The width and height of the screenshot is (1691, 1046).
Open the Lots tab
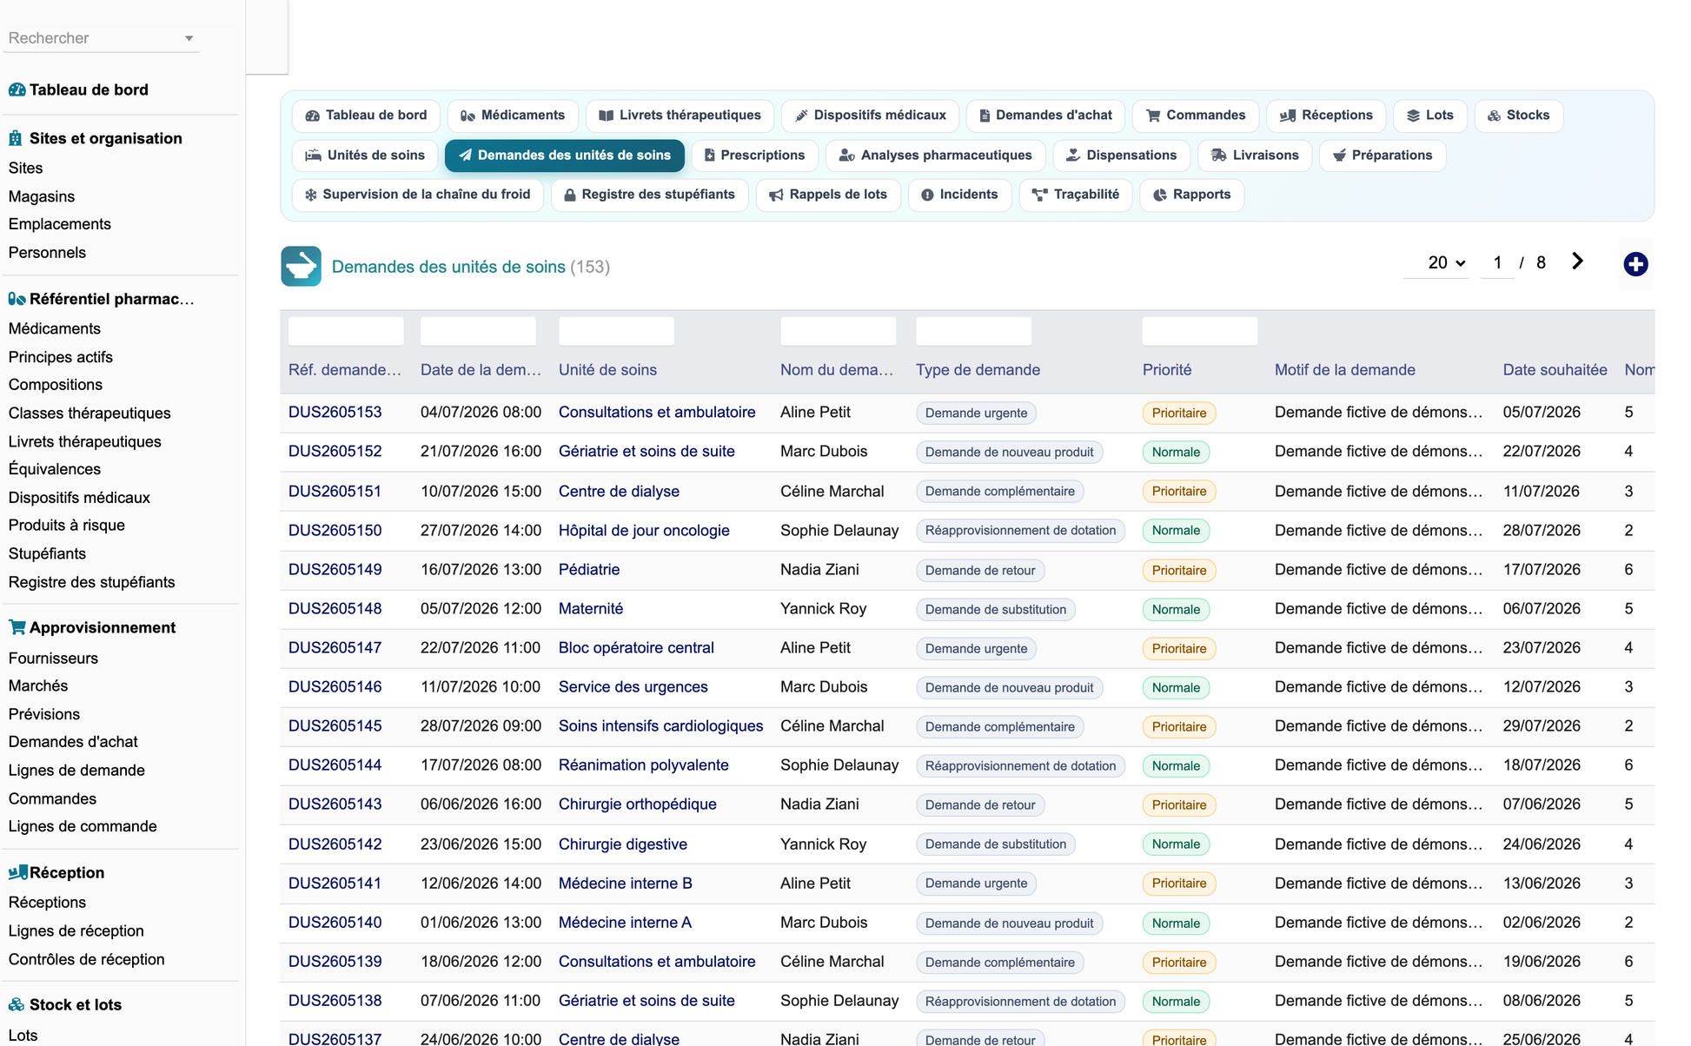pyautogui.click(x=1430, y=116)
